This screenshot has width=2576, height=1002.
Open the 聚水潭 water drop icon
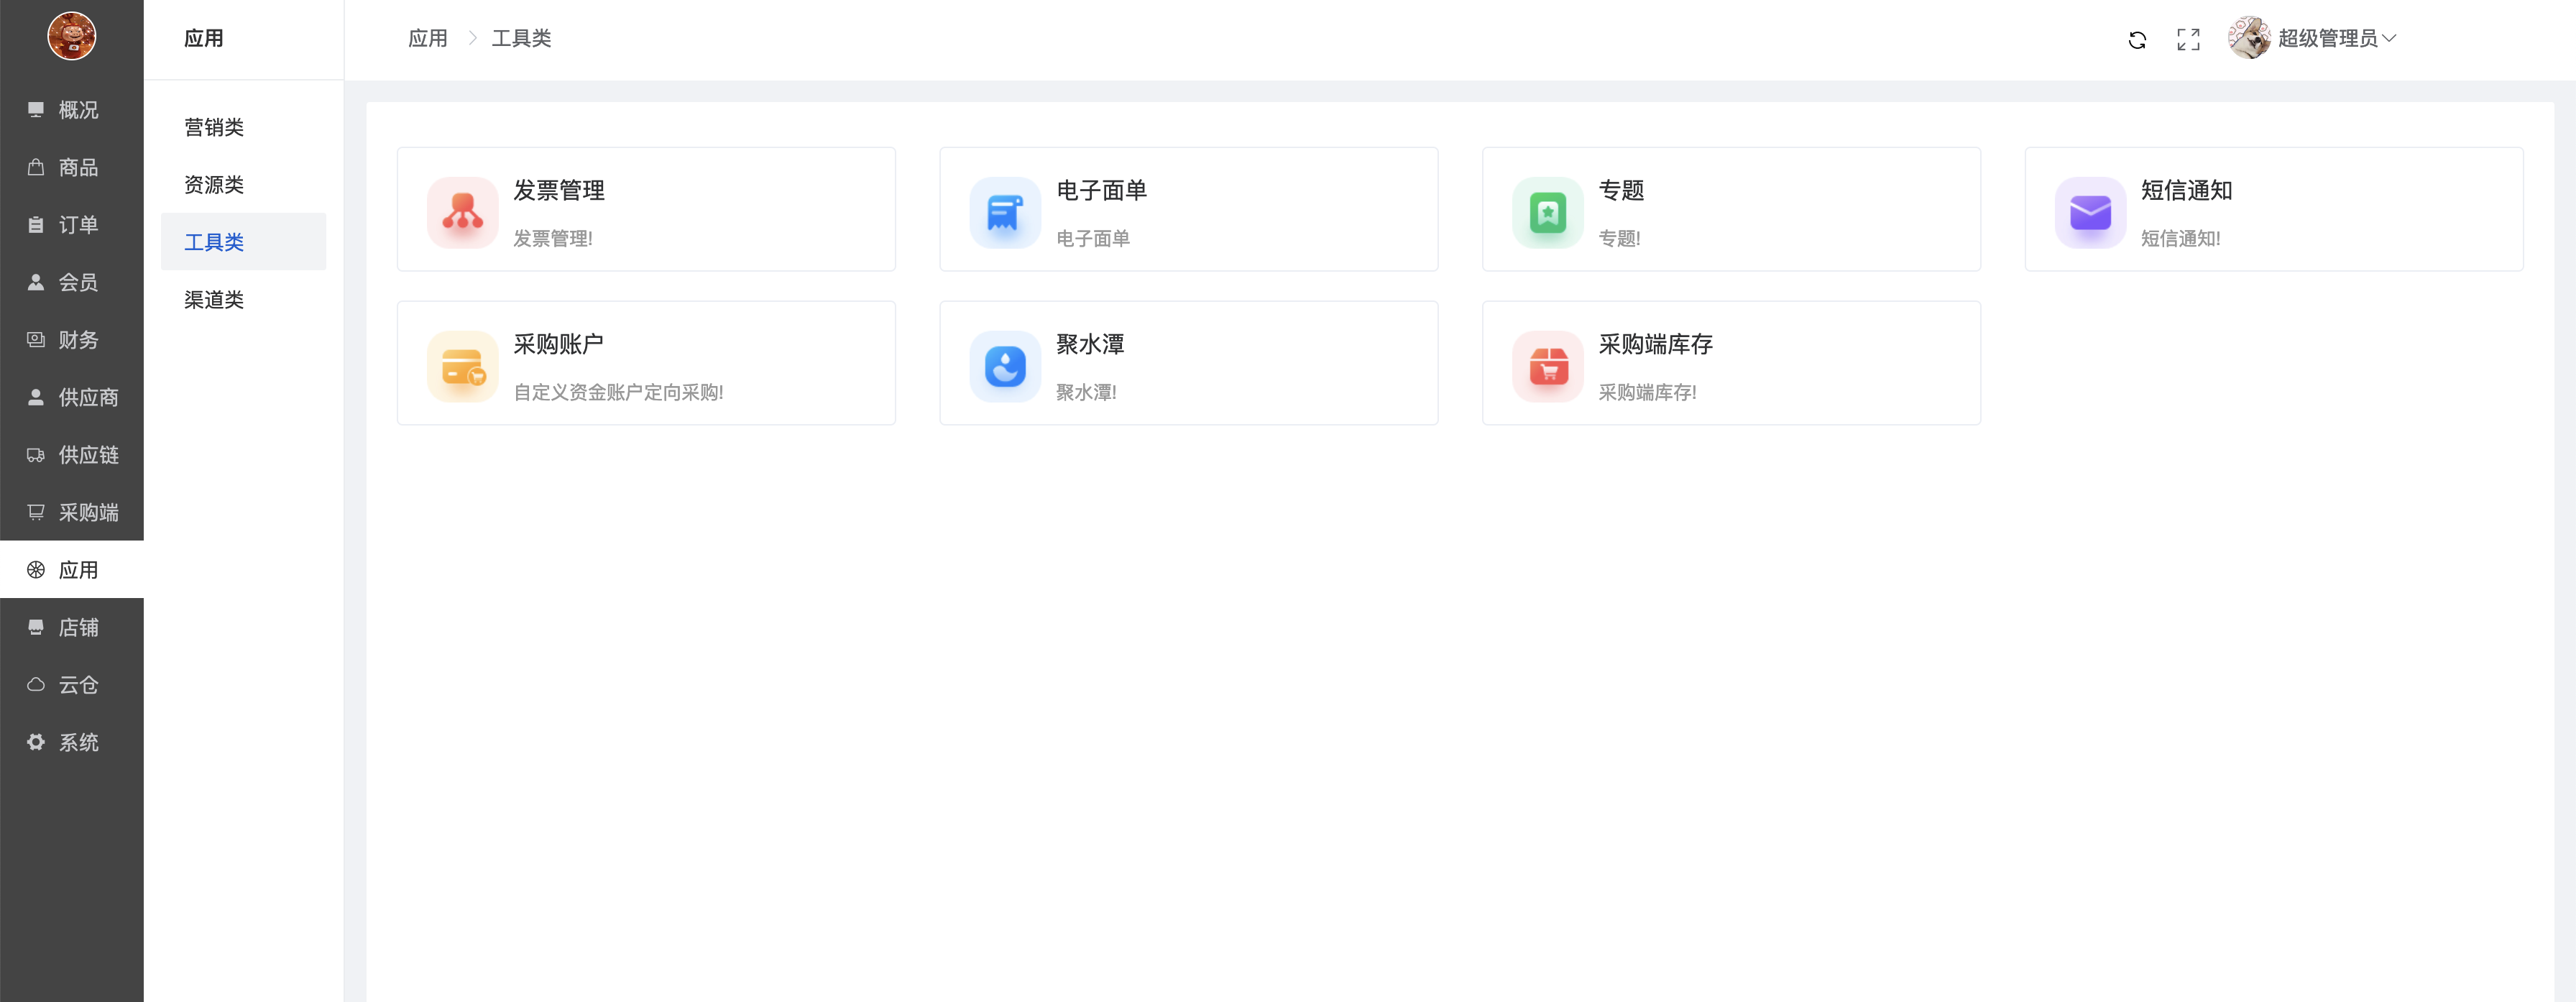tap(1005, 366)
